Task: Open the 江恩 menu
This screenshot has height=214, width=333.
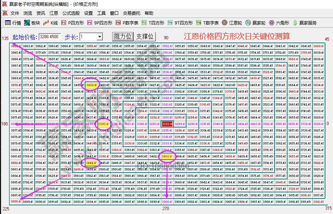Action: coord(54,12)
